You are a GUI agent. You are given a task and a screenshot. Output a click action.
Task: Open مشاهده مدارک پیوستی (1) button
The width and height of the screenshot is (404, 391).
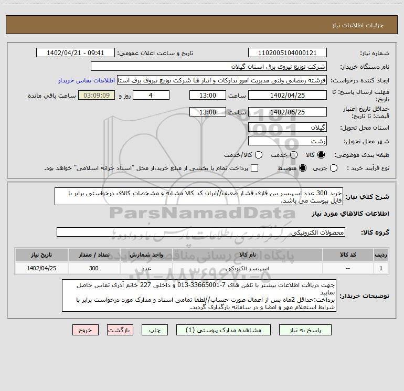pos(224,330)
